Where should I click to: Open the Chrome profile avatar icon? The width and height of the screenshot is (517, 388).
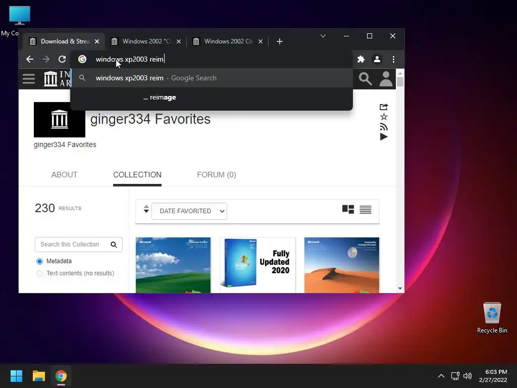[x=377, y=59]
